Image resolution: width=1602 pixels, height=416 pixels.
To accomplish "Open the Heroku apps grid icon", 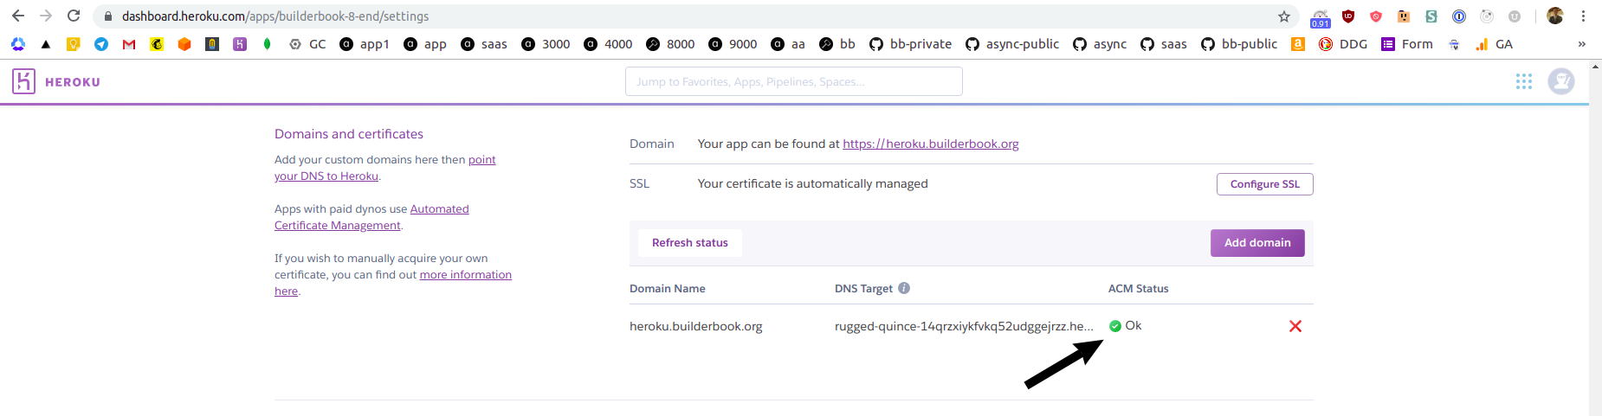I will pos(1524,81).
